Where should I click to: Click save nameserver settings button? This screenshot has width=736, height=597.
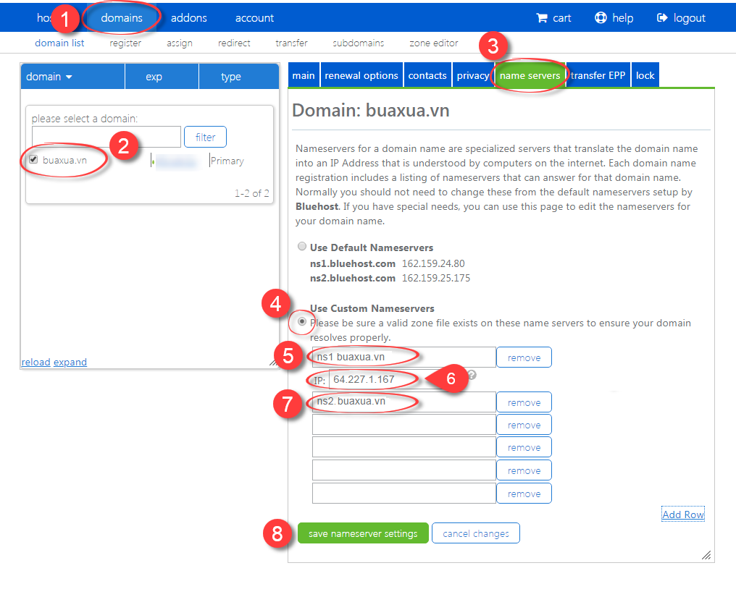pos(363,533)
